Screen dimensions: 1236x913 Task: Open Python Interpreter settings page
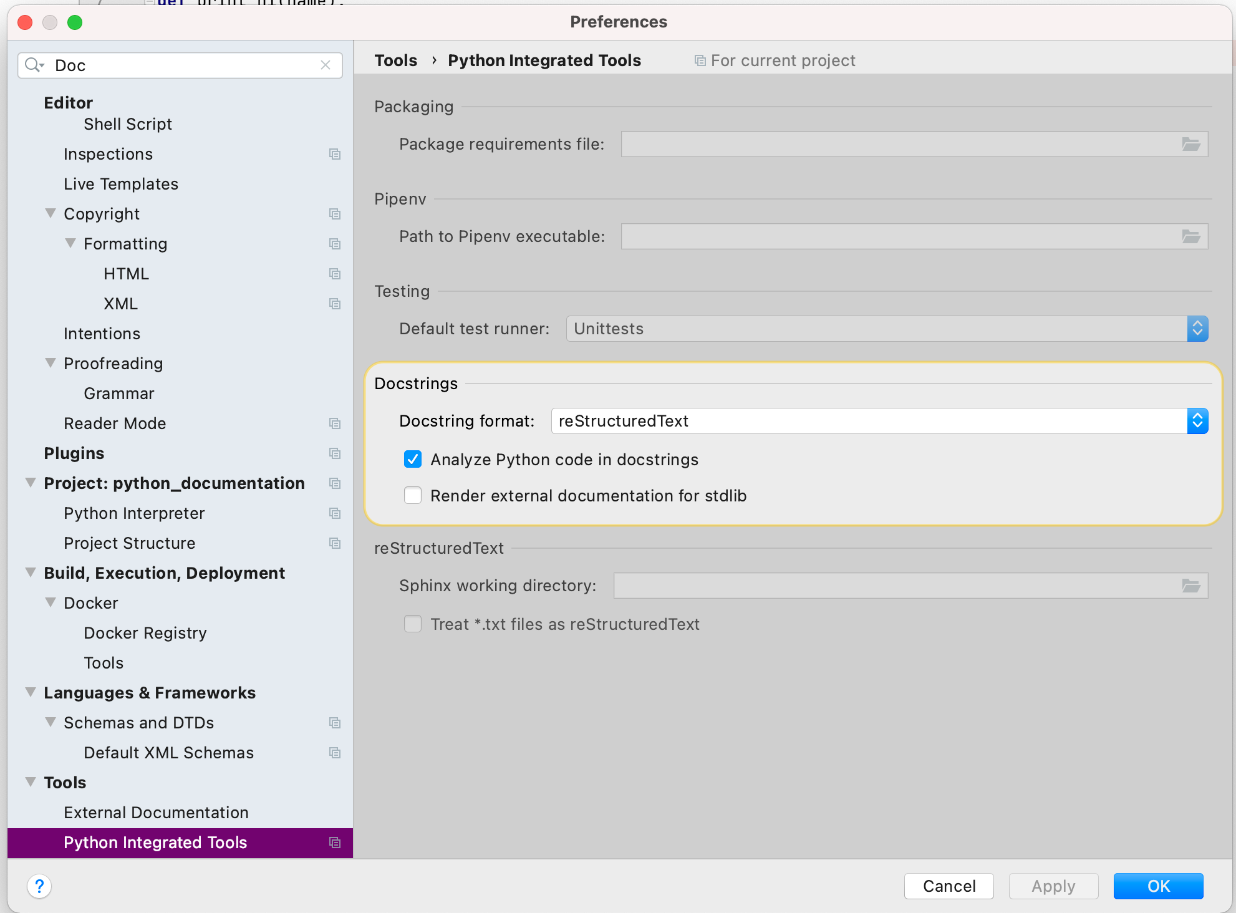[134, 513]
